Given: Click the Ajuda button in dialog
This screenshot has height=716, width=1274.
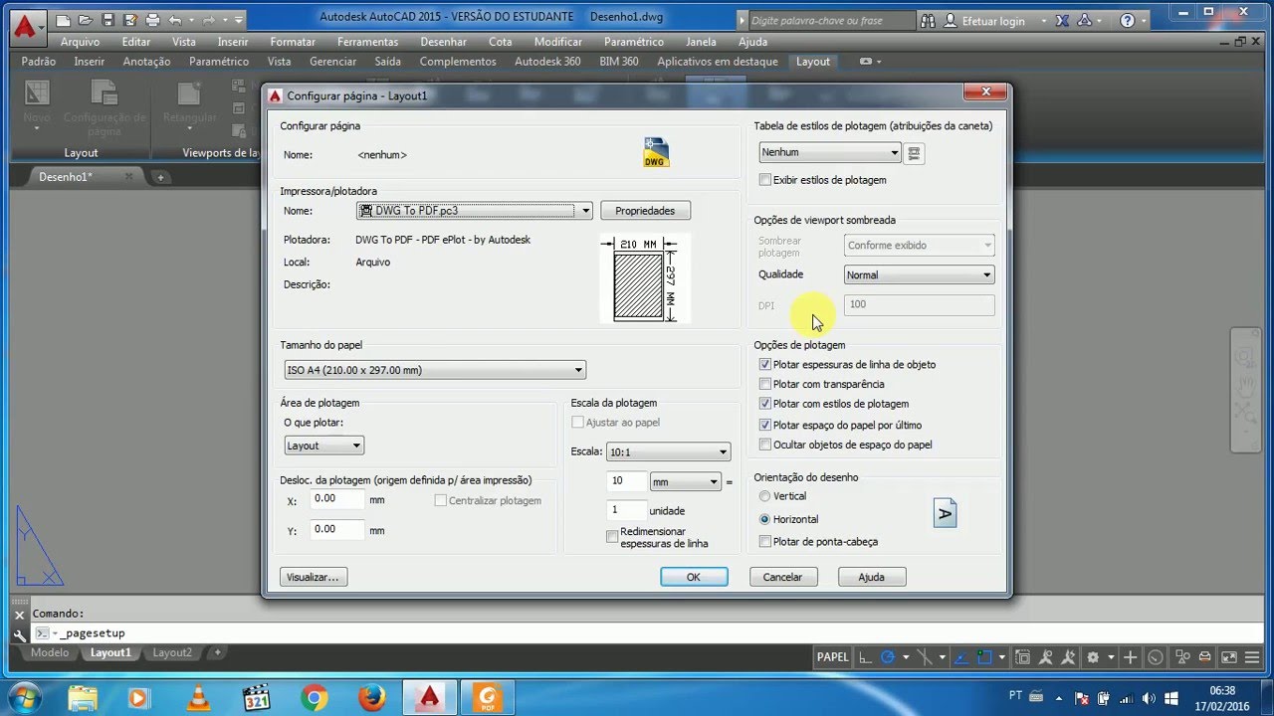Looking at the screenshot, I should [872, 577].
